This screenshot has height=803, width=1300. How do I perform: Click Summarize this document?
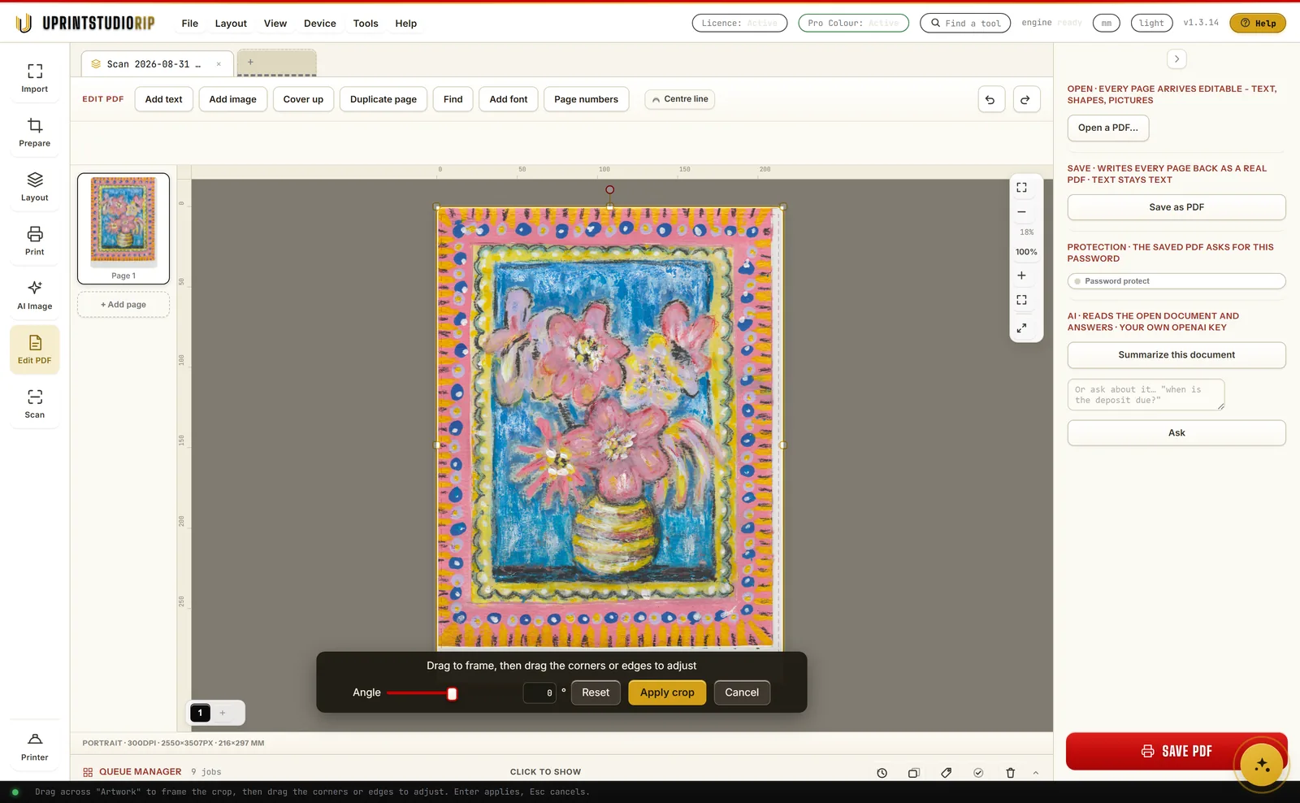[1176, 355]
